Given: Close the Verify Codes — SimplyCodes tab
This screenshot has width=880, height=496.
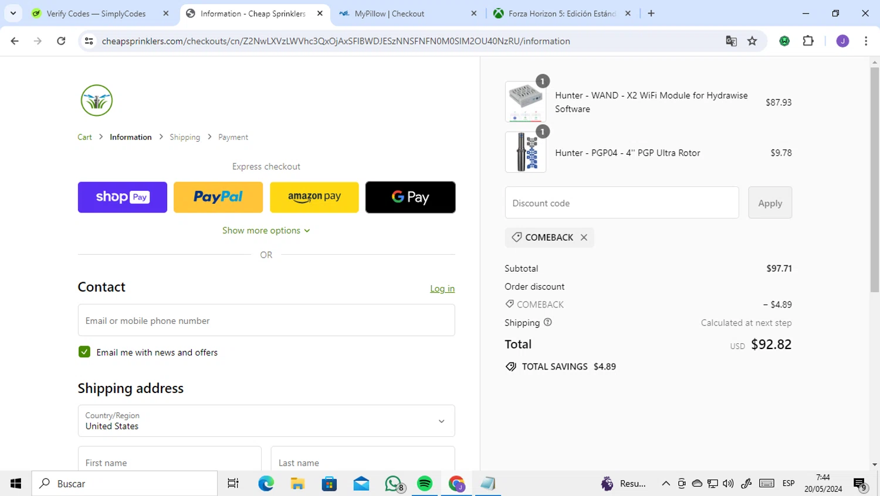Looking at the screenshot, I should click(x=166, y=13).
